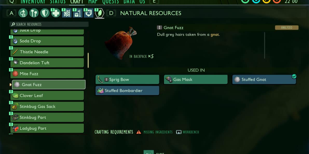
Task: Choose Stinkbug Gas Sack resource
Action: tap(47, 107)
